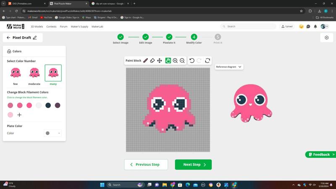Go to the Pixelate It step
The width and height of the screenshot is (336, 189).
tap(169, 39)
